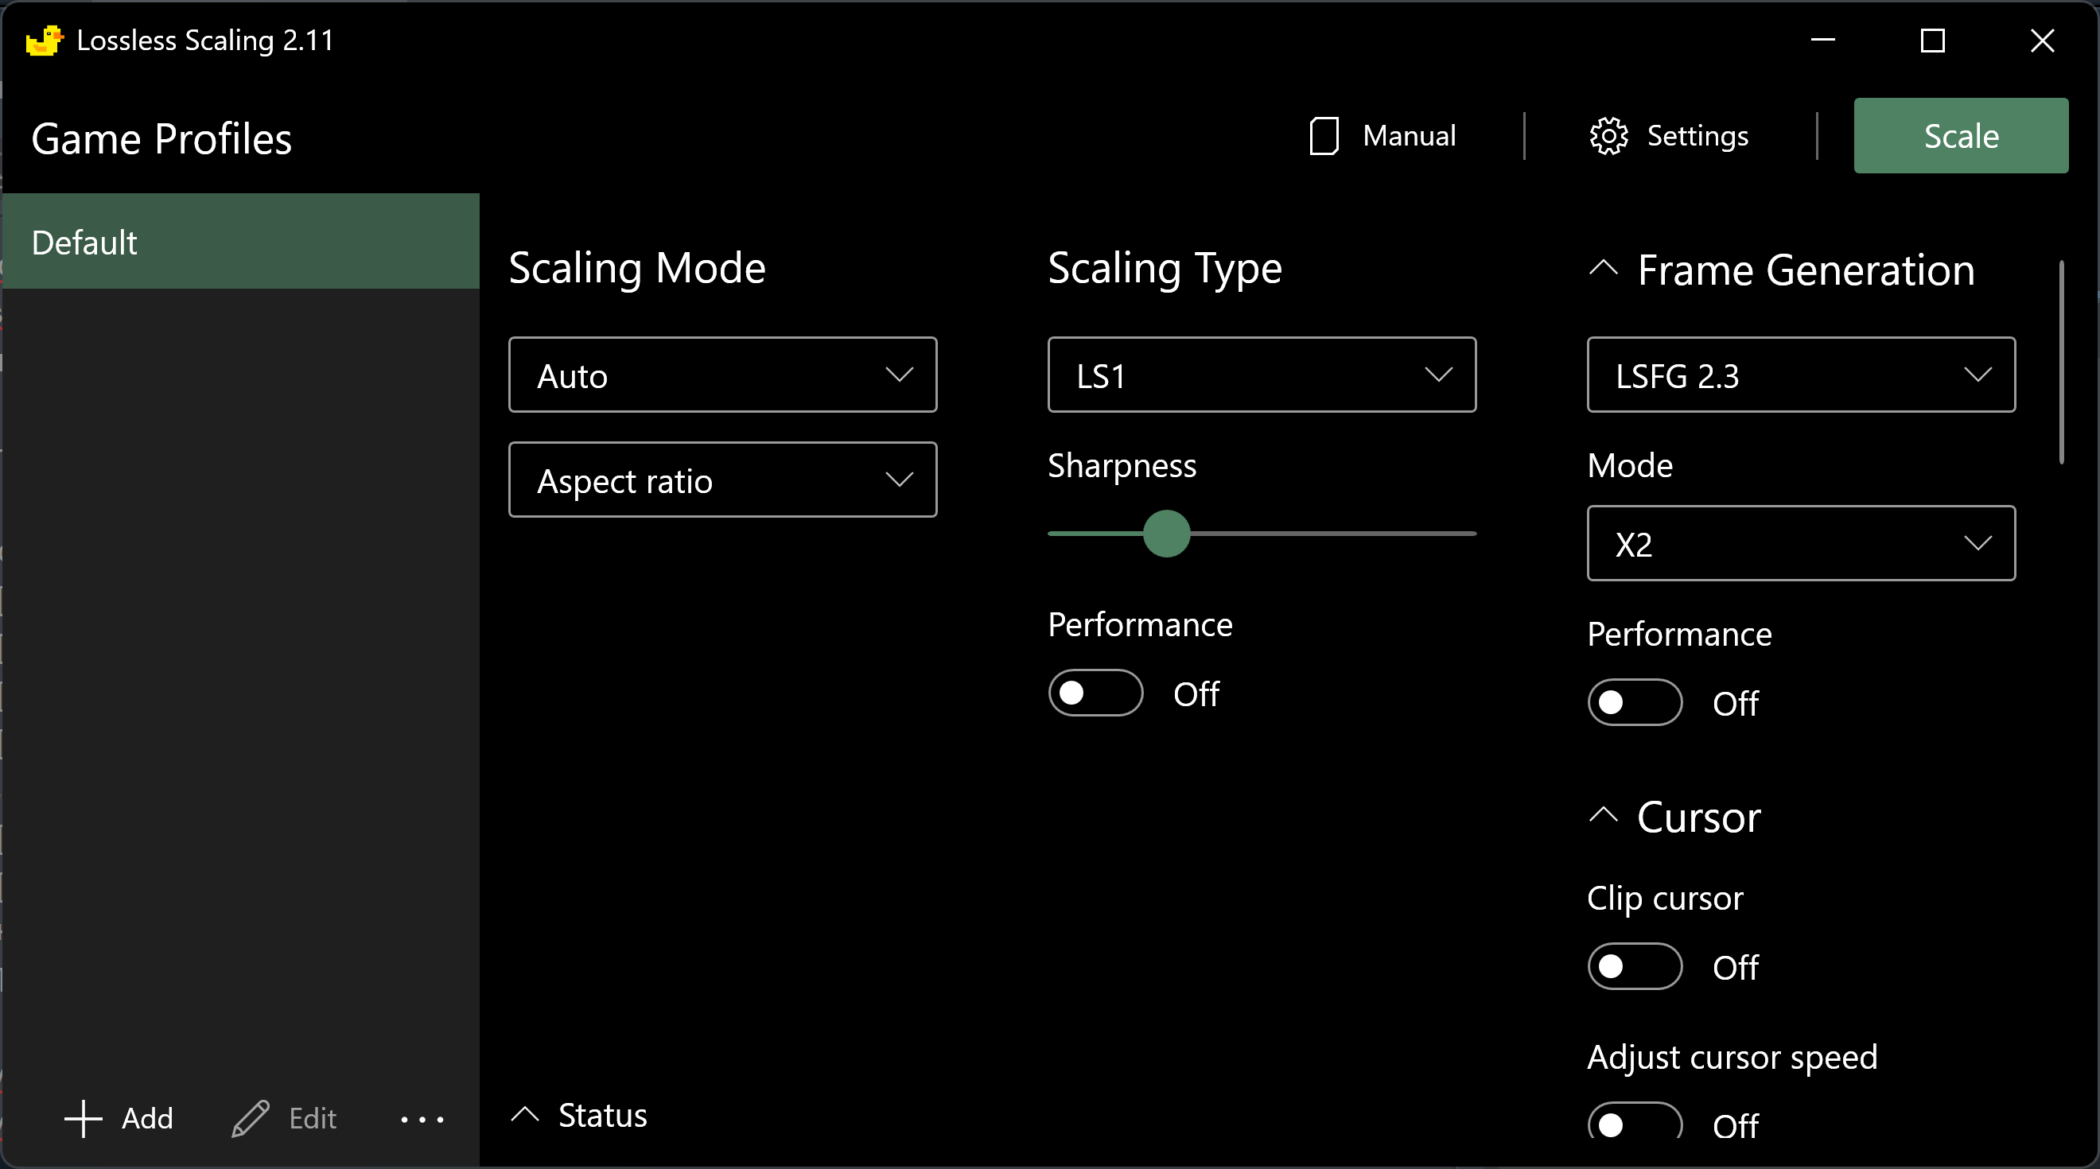This screenshot has height=1169, width=2100.
Task: Open the Auto scaling mode dropdown
Action: point(722,375)
